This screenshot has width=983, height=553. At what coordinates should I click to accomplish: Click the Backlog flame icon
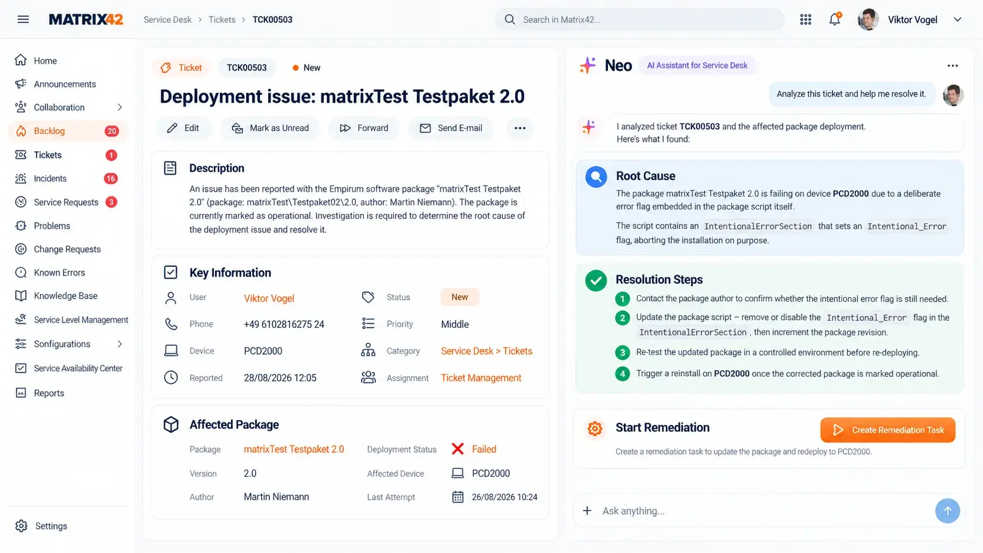pos(21,131)
